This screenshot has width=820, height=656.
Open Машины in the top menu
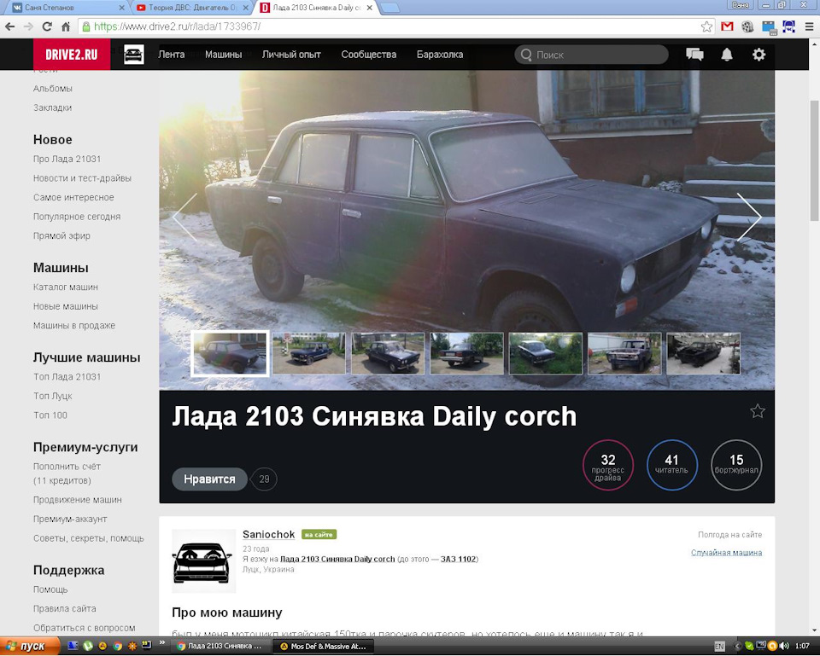tap(223, 55)
